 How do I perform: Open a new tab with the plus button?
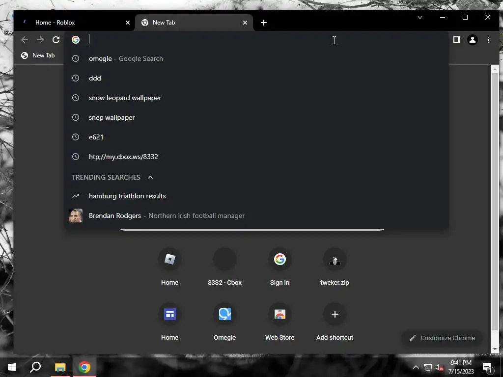coord(264,23)
